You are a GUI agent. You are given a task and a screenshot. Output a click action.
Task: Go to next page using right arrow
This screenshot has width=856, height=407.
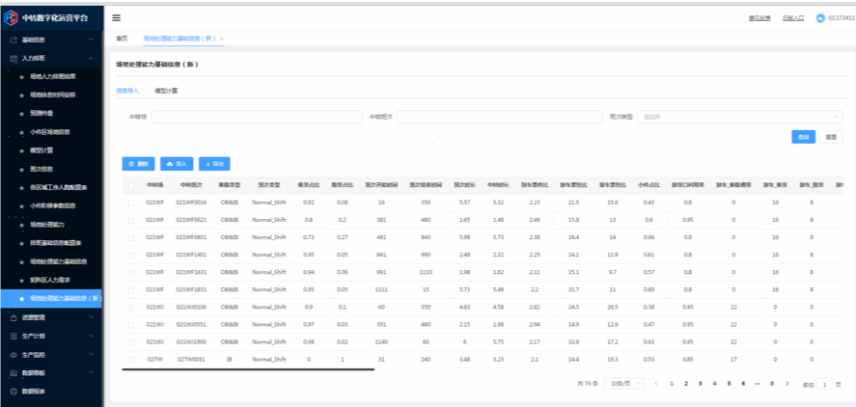tap(787, 384)
